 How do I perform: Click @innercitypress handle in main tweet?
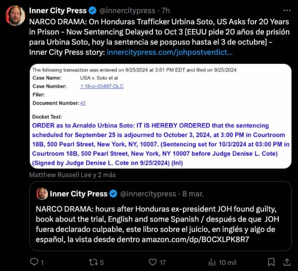tap(127, 11)
